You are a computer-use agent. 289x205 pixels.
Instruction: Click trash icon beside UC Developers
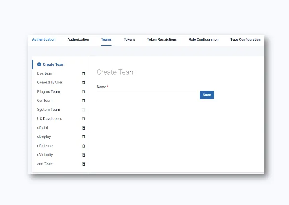(84, 119)
